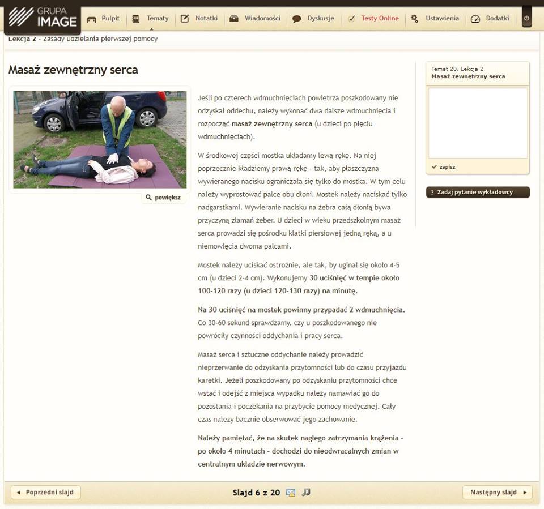The width and height of the screenshot is (544, 509).
Task: Click the Dodatki gauge icon
Action: click(475, 19)
